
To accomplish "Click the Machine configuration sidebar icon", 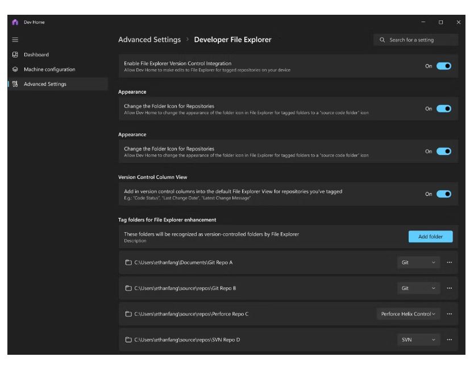I will coord(15,69).
